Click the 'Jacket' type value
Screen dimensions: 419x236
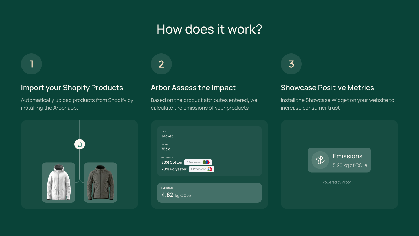(x=167, y=136)
